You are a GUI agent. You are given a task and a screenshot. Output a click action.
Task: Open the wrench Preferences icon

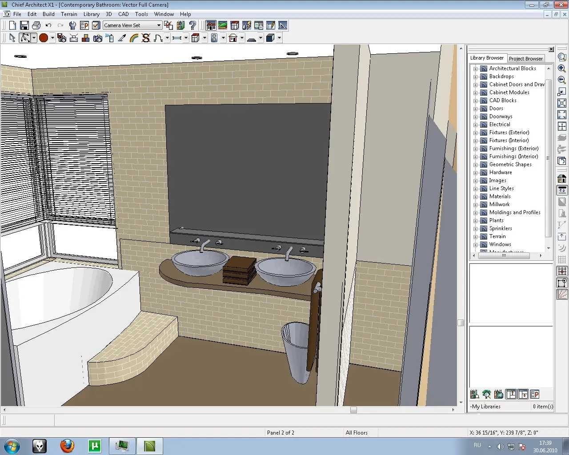click(72, 25)
